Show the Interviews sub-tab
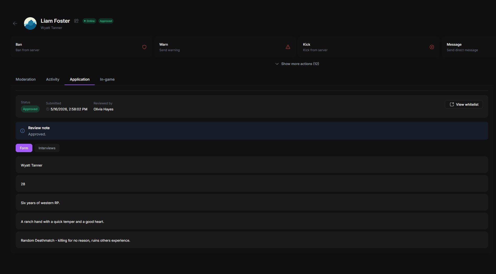Viewport: 496px width, 274px height. coord(47,148)
